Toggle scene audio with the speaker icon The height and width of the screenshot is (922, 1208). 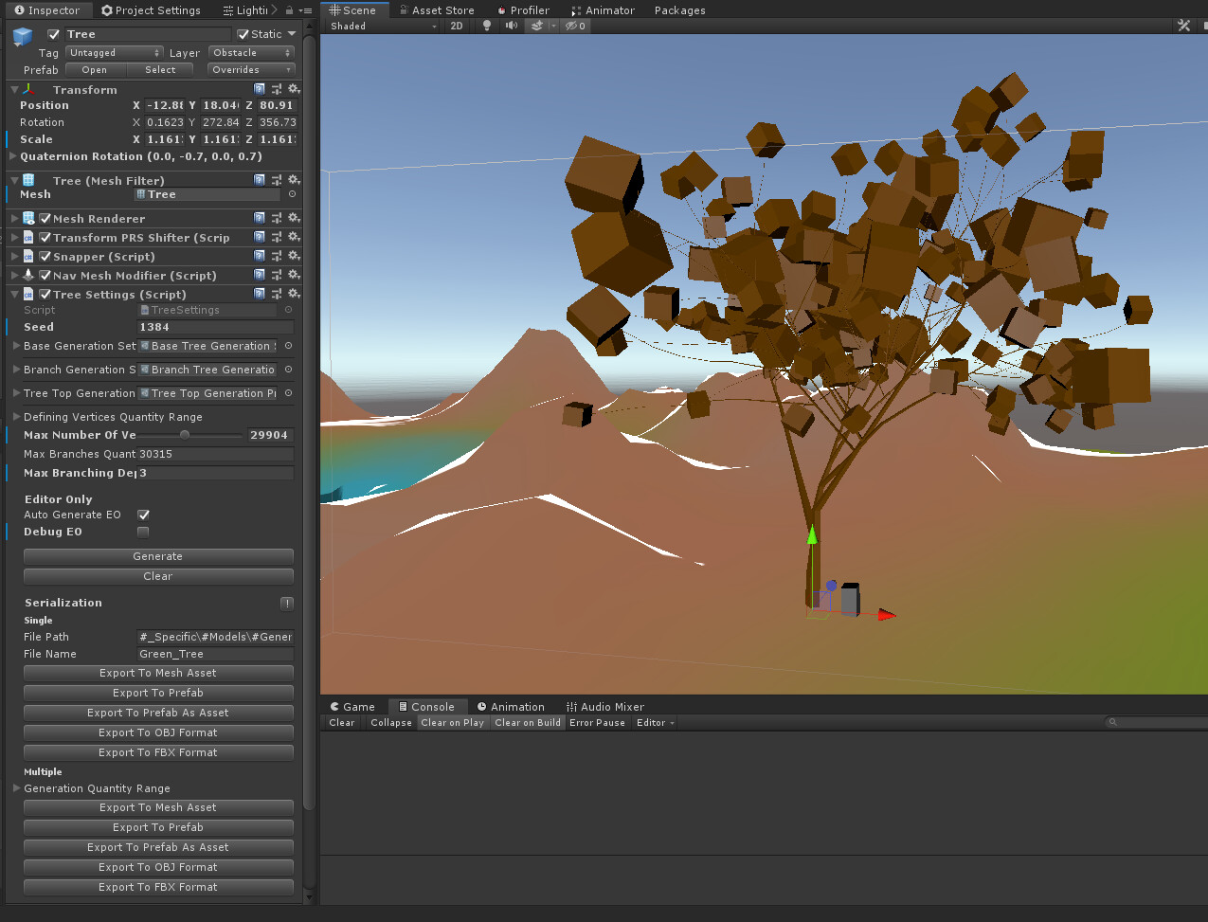pyautogui.click(x=511, y=26)
